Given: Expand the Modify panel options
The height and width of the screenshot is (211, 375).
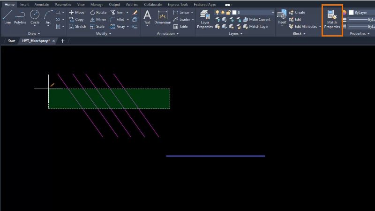Looking at the screenshot, I should (104, 33).
